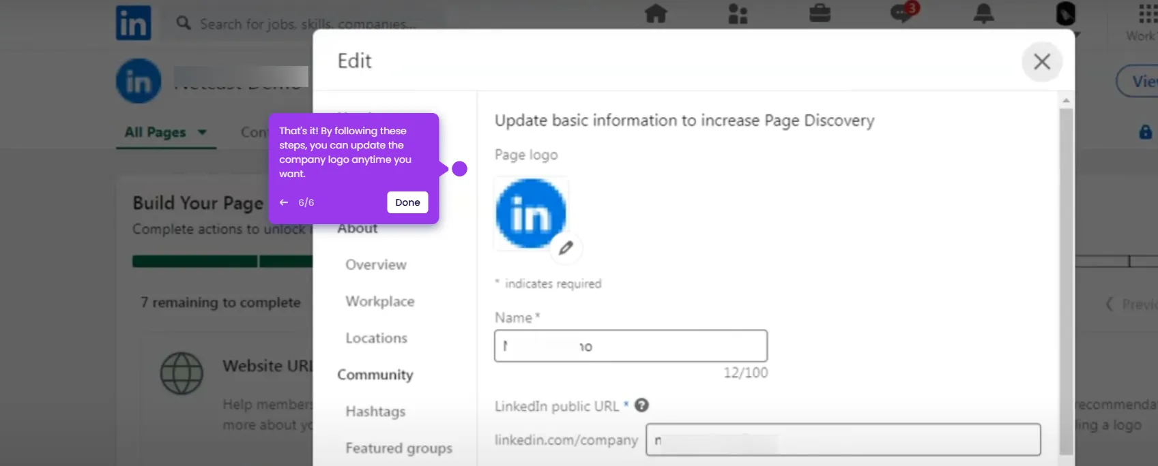Select Featured groups in the Edit sidebar
The width and height of the screenshot is (1158, 466).
399,448
